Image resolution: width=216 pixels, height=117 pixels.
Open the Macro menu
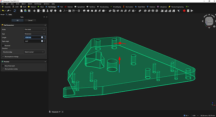point(23,4)
